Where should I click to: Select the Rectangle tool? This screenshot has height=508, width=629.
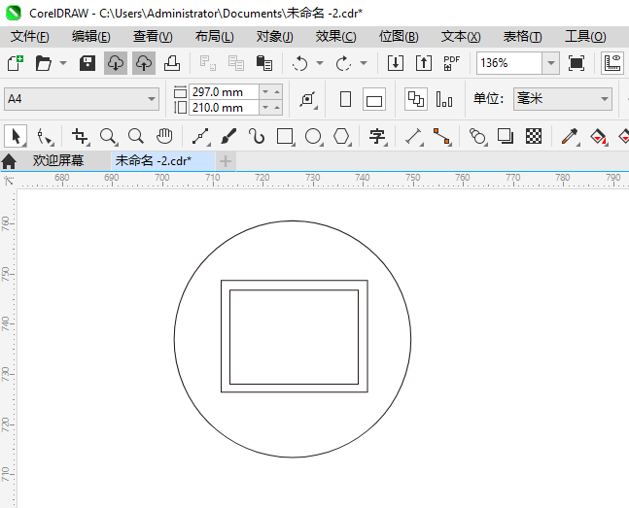[285, 136]
